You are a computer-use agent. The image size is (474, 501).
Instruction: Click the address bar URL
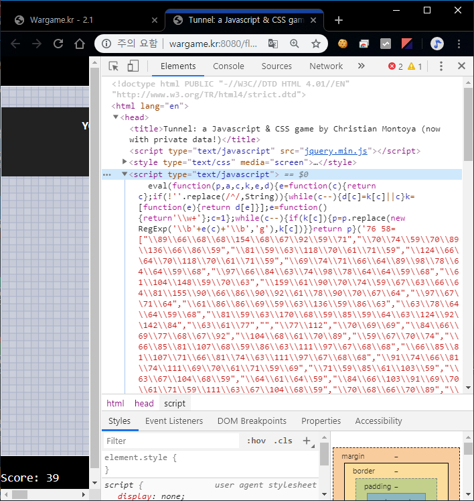coord(213,44)
